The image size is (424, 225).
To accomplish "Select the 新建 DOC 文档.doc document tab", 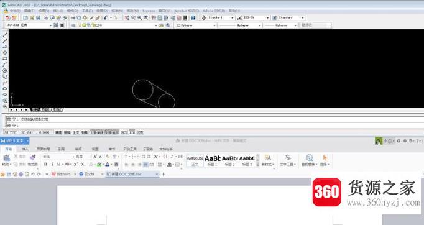I will (x=132, y=175).
